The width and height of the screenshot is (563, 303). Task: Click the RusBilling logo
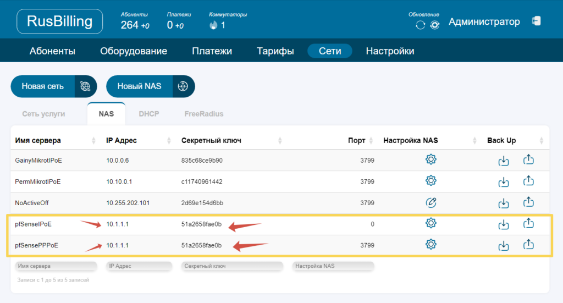coord(59,22)
